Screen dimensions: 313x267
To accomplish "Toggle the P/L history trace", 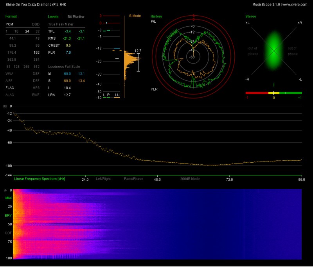I will pyautogui.click(x=154, y=22).
